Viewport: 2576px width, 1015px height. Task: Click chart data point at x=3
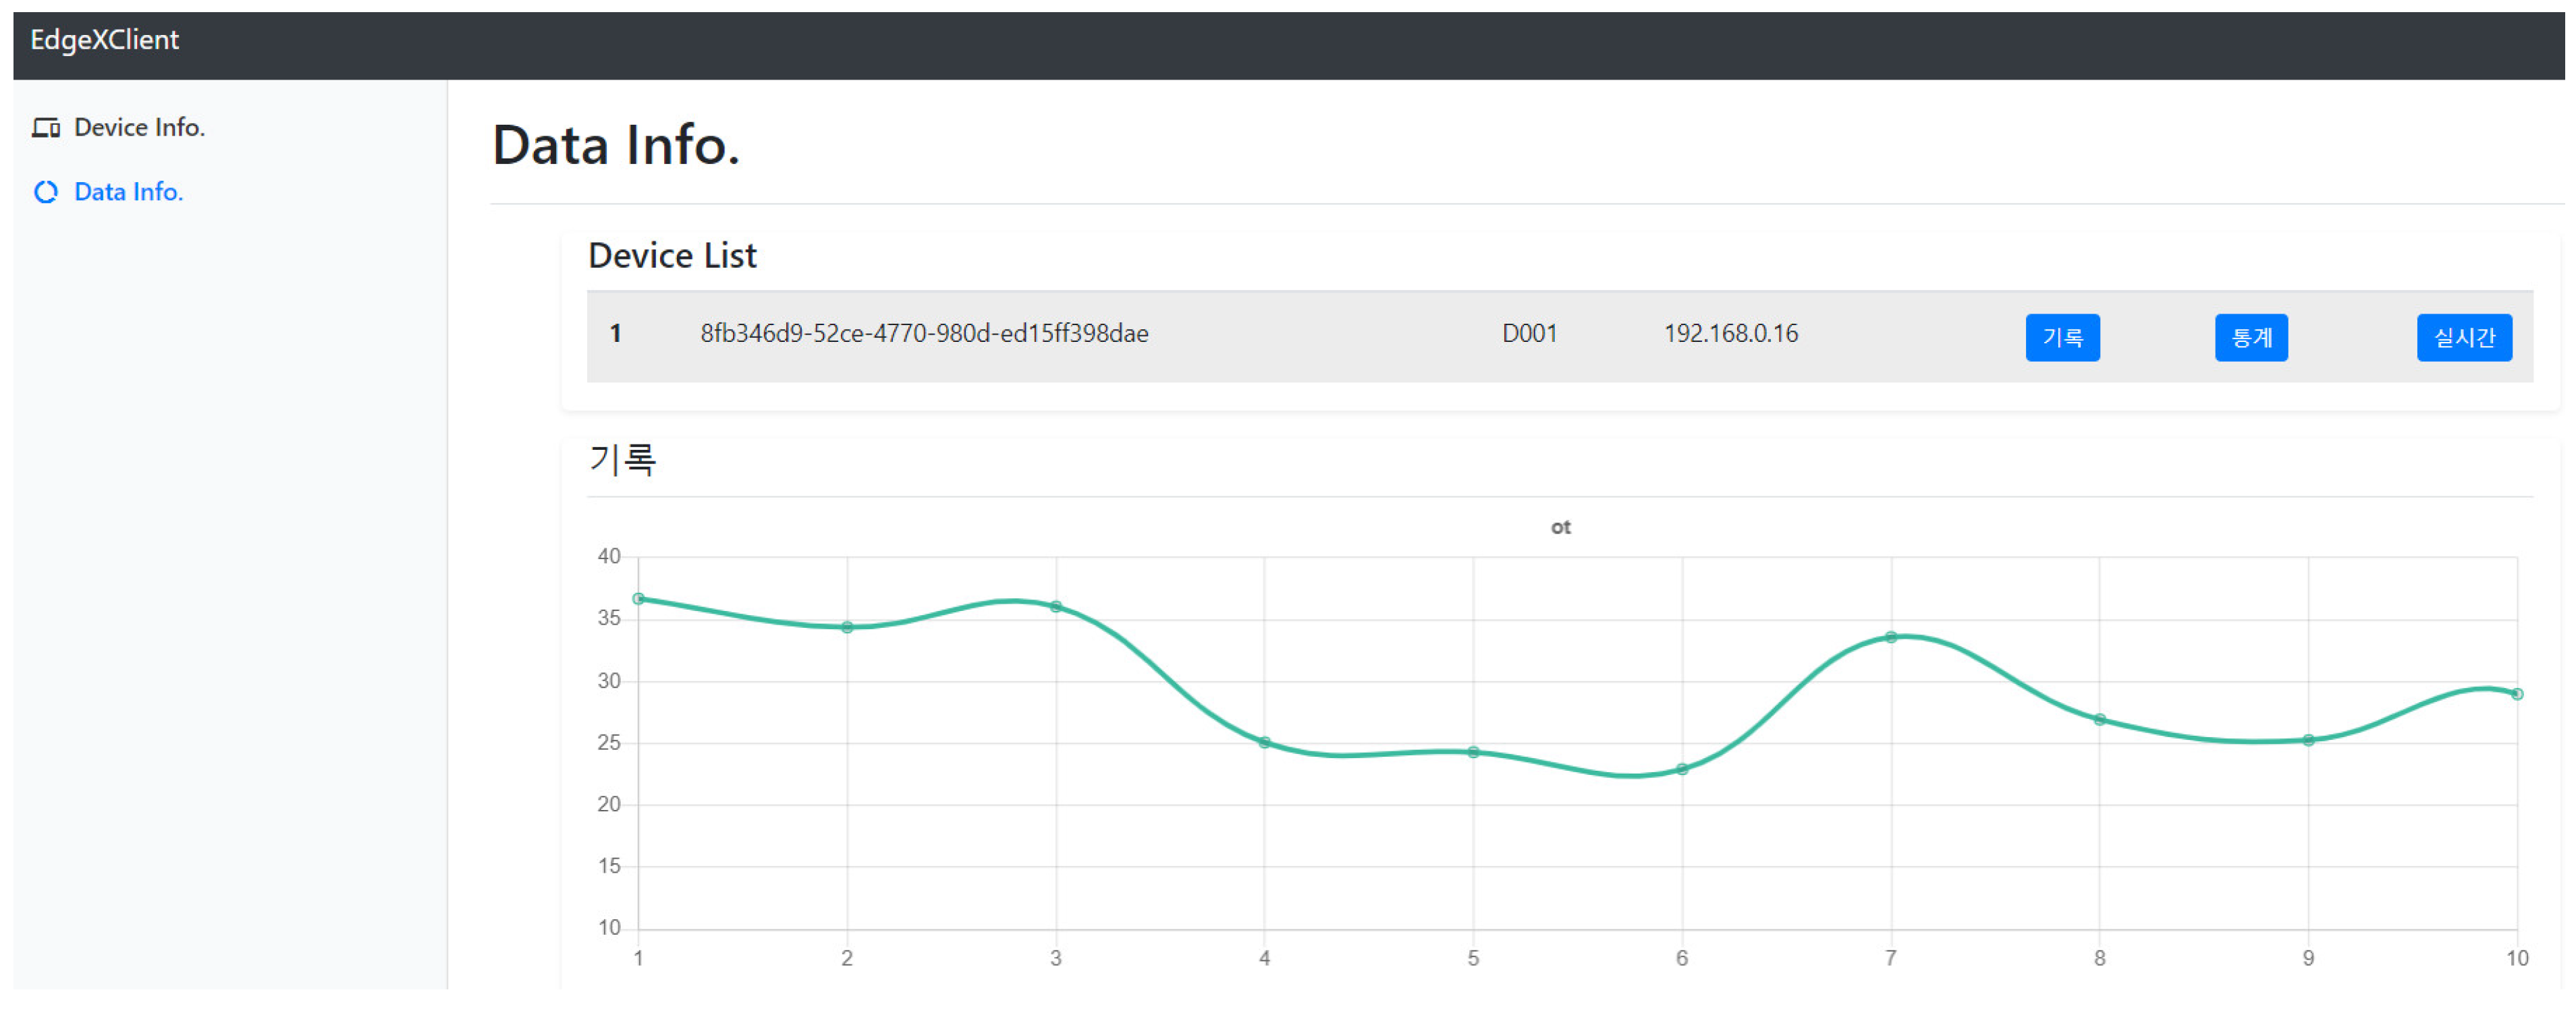[1055, 606]
